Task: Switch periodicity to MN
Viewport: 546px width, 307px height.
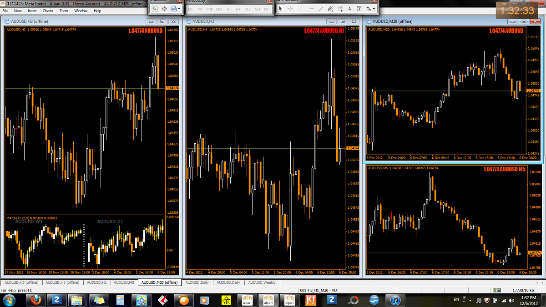Action: (267, 9)
